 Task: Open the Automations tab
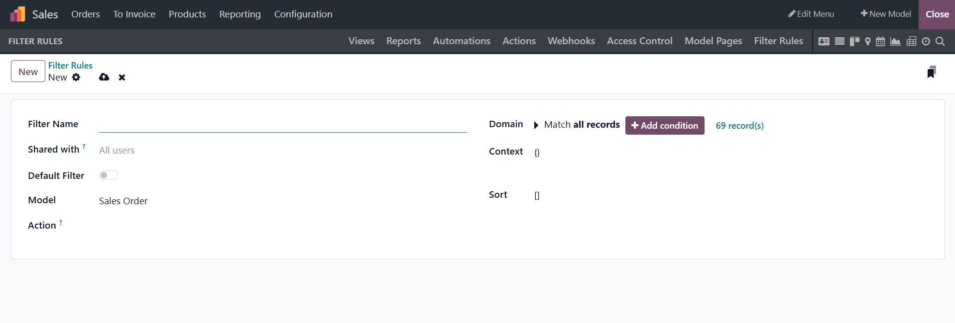pyautogui.click(x=462, y=41)
